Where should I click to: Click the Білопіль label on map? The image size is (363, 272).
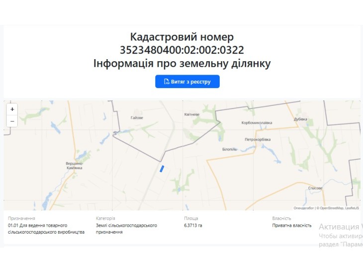tap(229, 149)
